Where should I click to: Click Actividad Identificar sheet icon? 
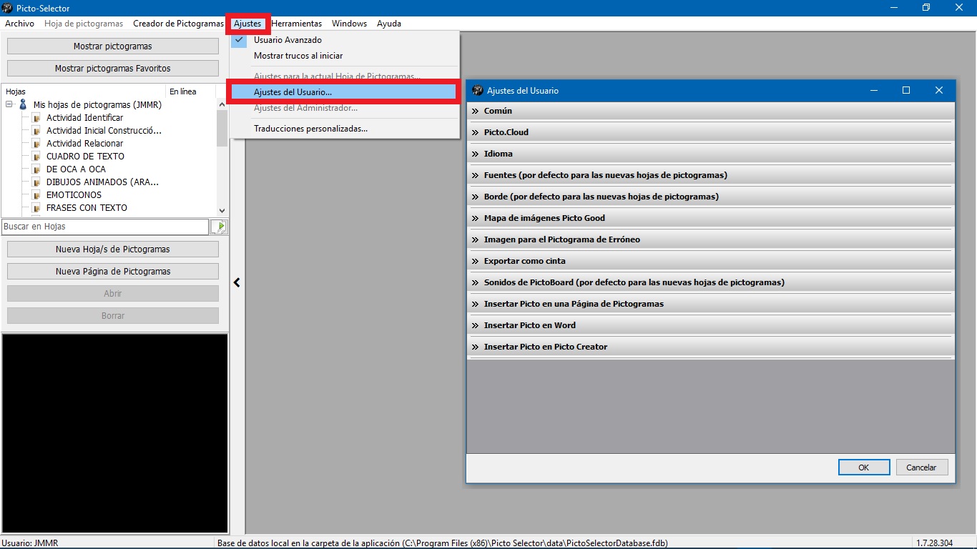tap(36, 117)
